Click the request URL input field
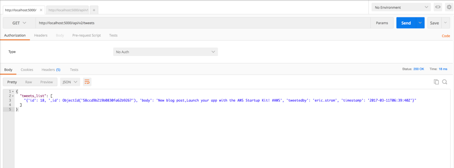This screenshot has height=168, width=454. tap(203, 23)
